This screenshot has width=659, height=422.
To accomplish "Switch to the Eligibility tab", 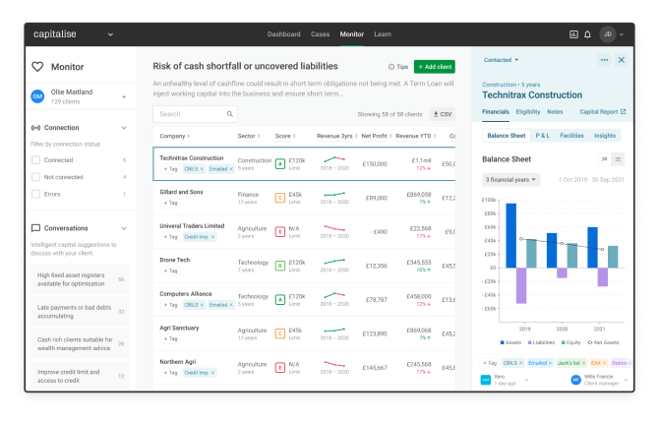I will coord(528,112).
